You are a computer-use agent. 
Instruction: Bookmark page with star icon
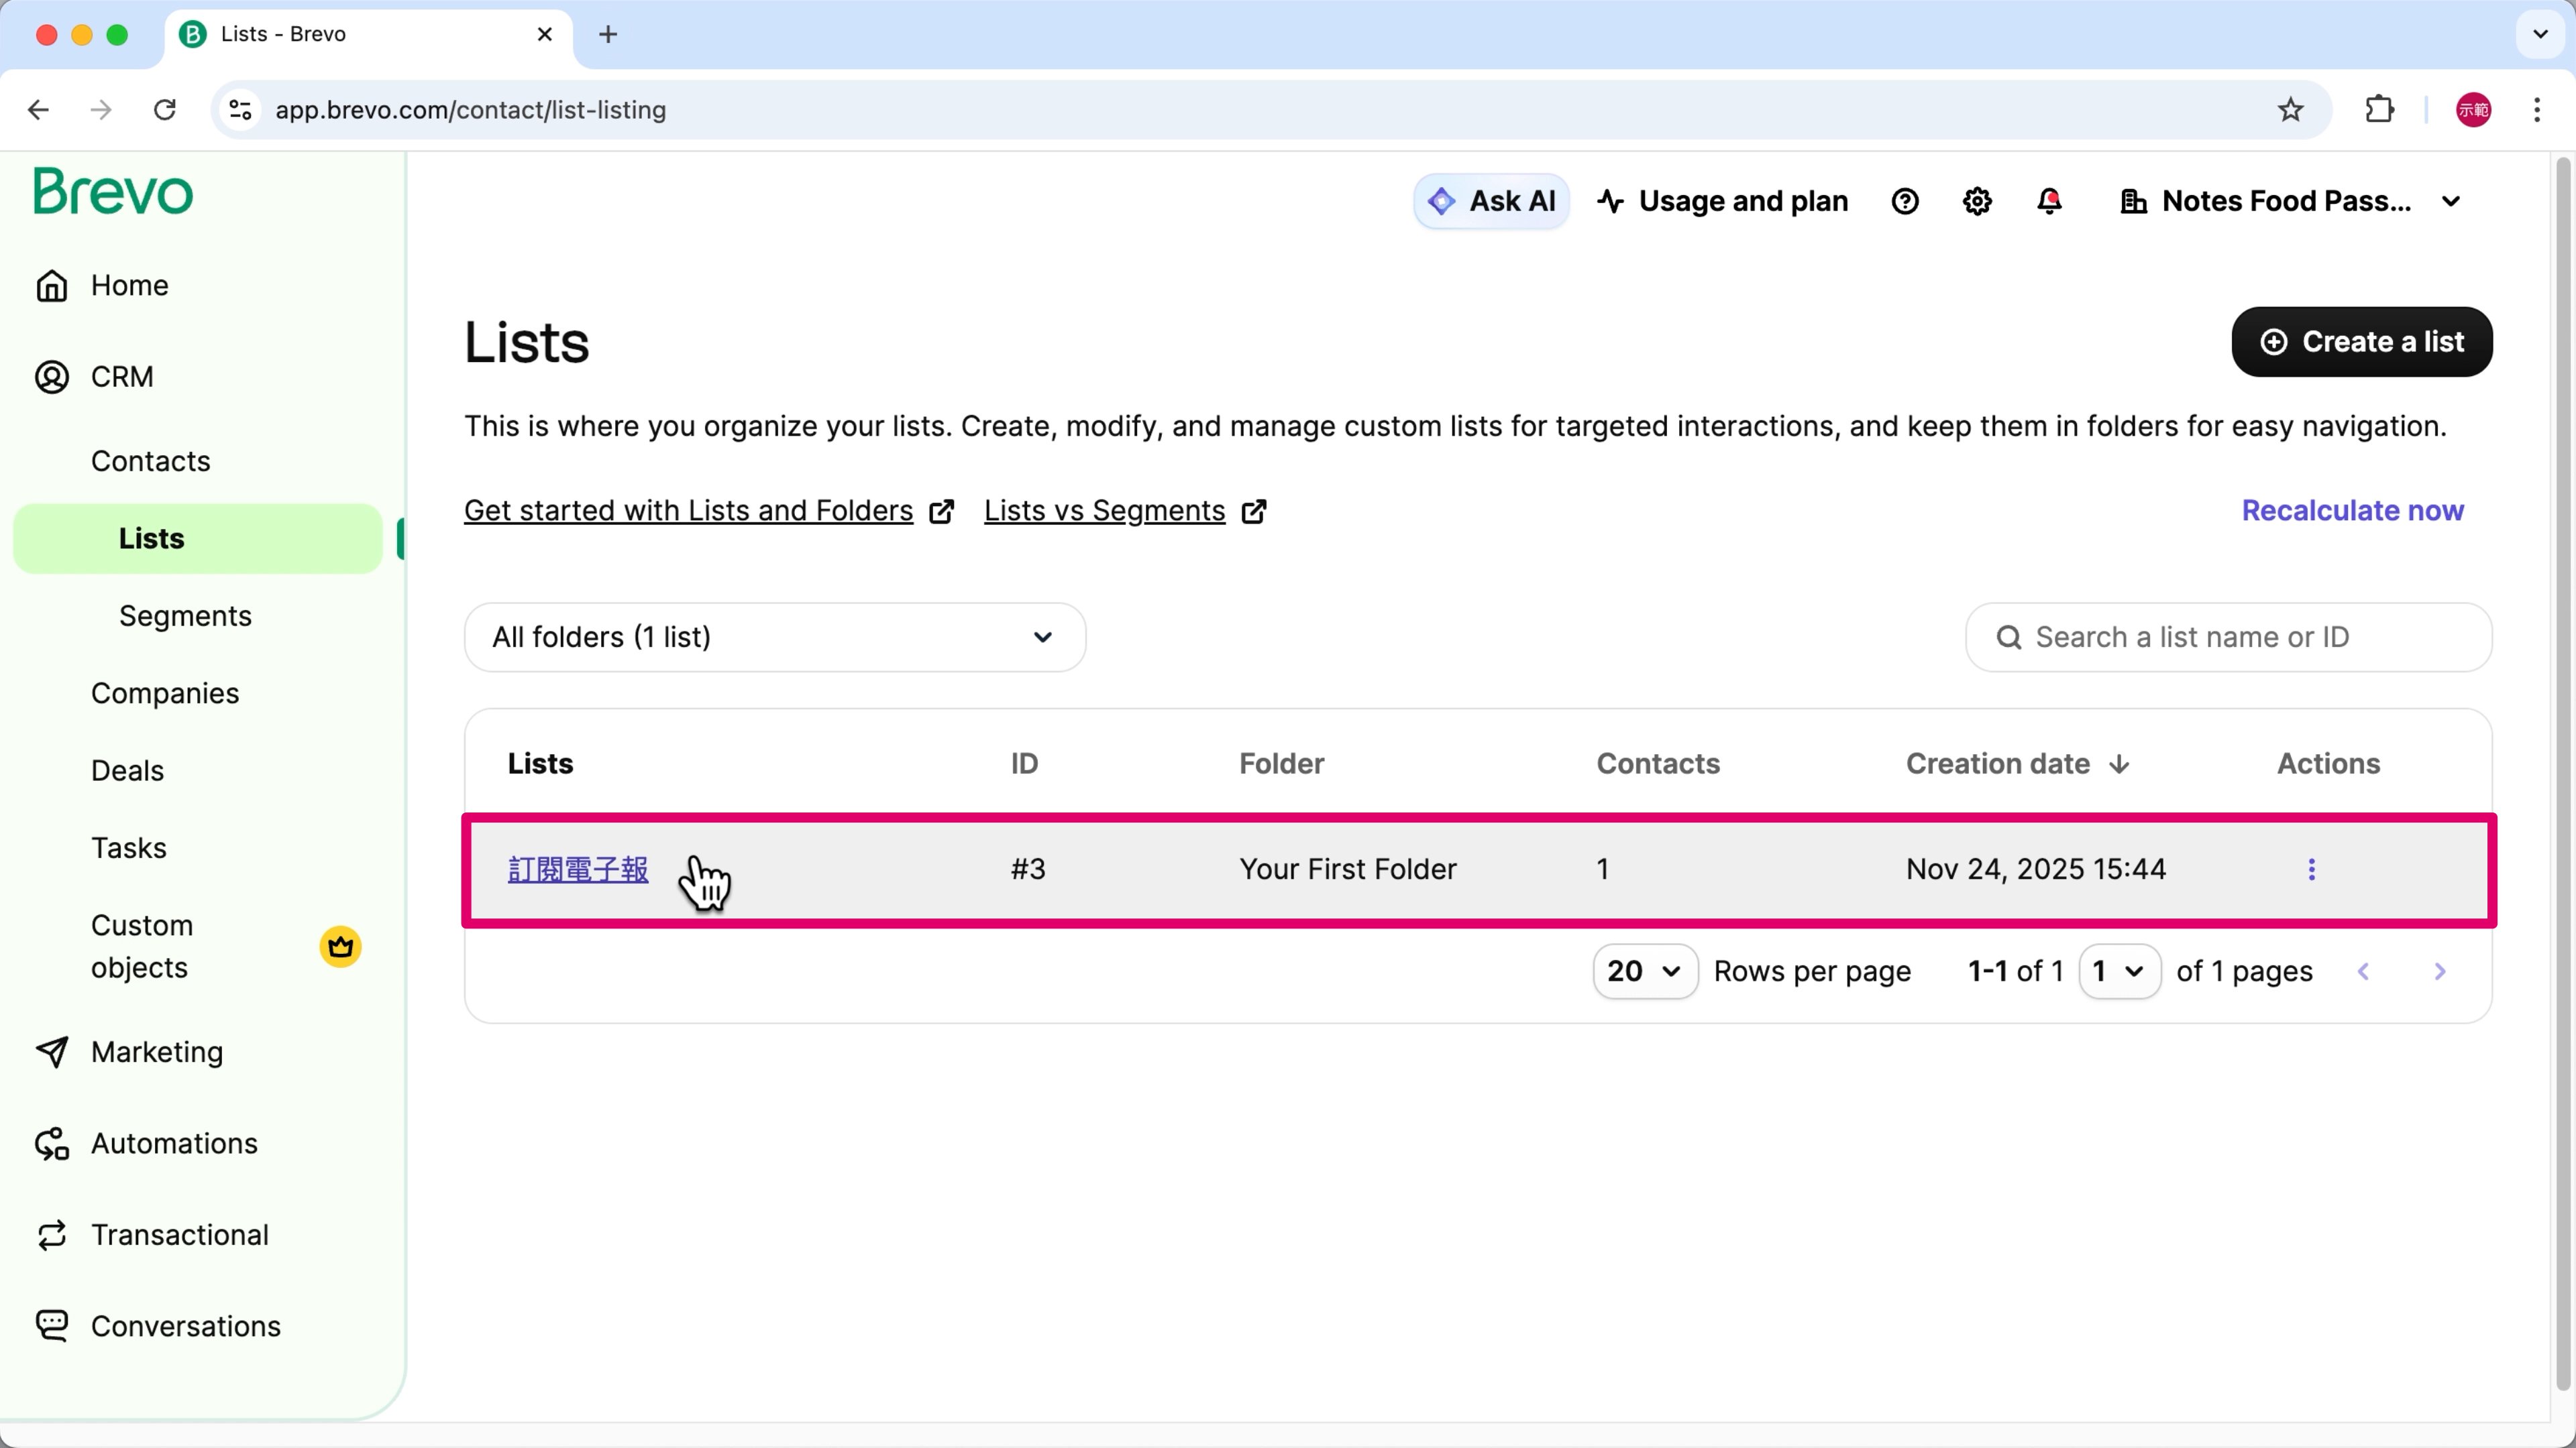pyautogui.click(x=2290, y=110)
